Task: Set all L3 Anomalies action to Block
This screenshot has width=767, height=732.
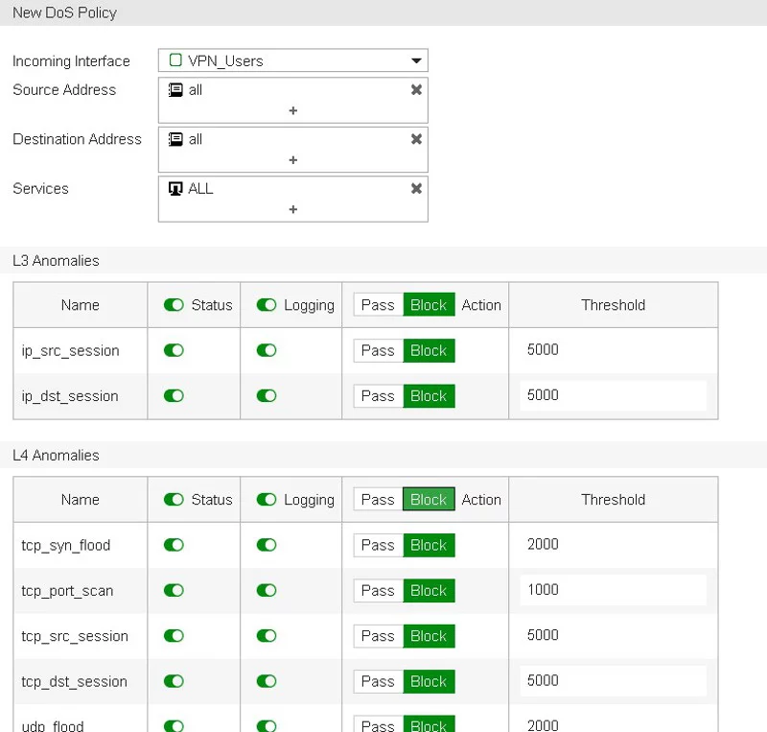Action: pyautogui.click(x=429, y=305)
